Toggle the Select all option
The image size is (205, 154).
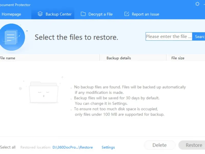pyautogui.click(x=8, y=147)
